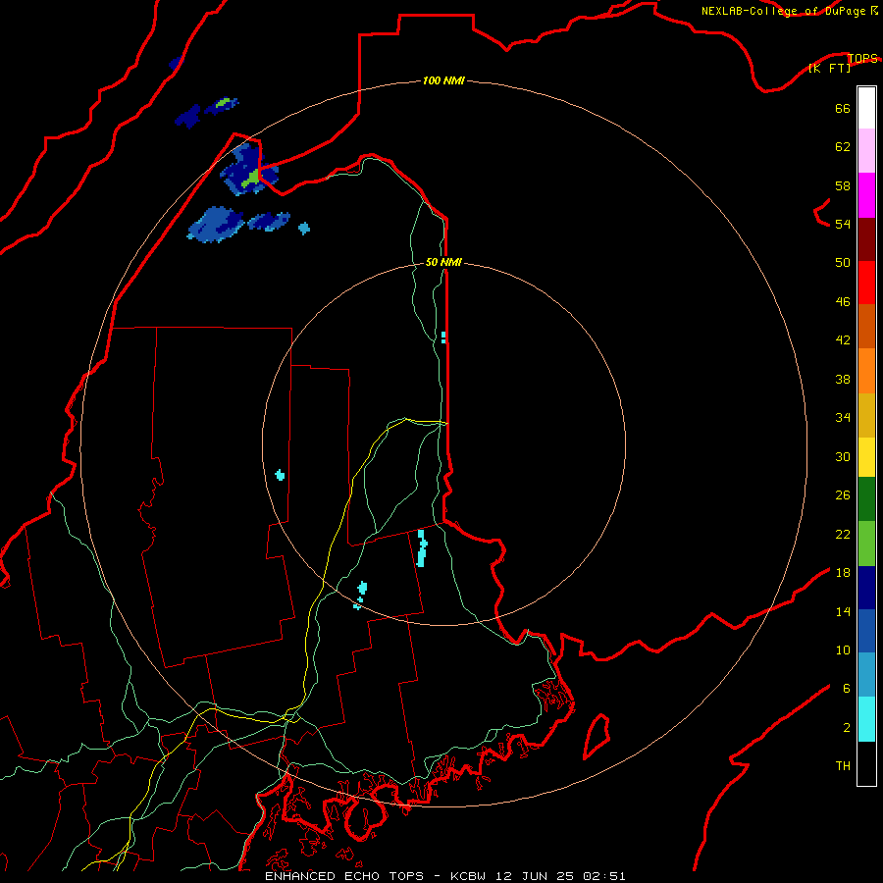Viewport: 883px width, 883px height.
Task: Pick the cyan legend color band
Action: [x=866, y=719]
